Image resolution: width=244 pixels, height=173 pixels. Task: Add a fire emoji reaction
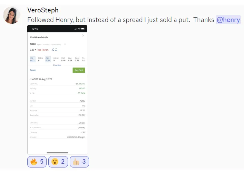(x=37, y=162)
